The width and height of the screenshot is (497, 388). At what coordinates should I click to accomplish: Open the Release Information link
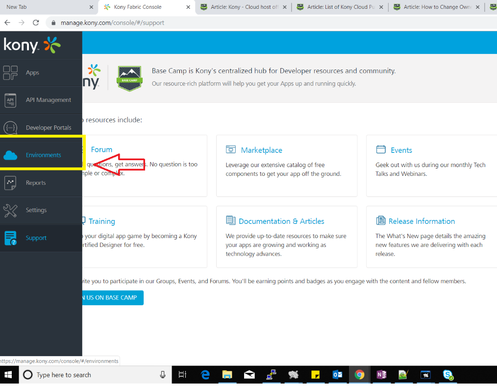(x=421, y=221)
